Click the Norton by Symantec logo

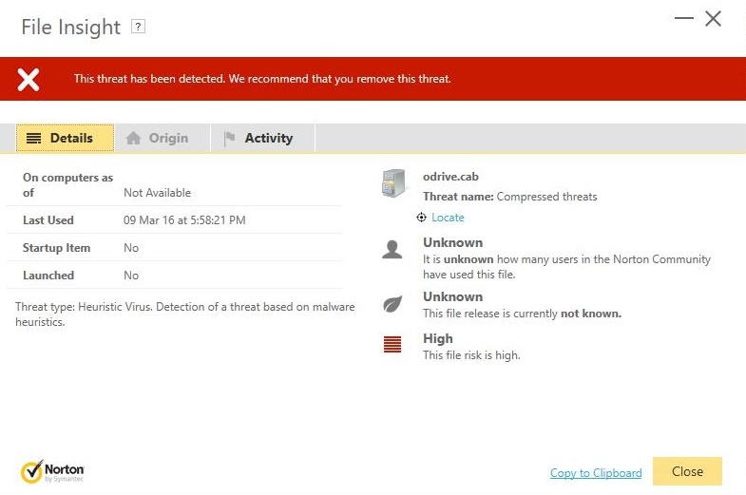tap(52, 471)
